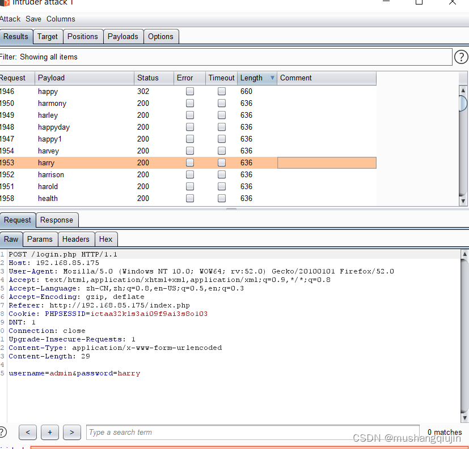Open the Attack menu

pyautogui.click(x=10, y=19)
